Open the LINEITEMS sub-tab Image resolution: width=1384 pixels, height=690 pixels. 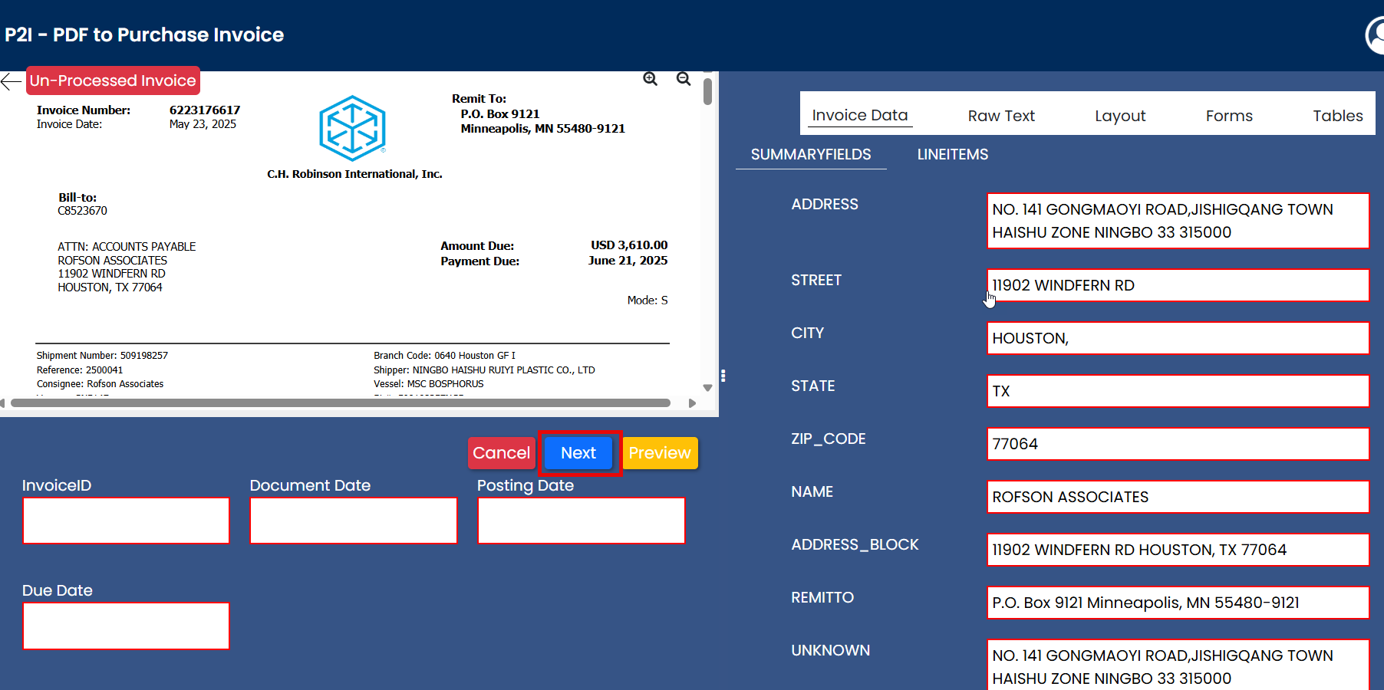point(952,154)
